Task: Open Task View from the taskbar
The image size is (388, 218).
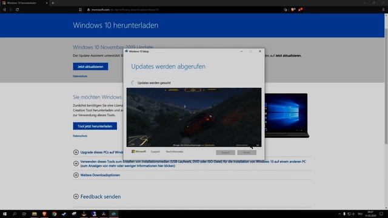Action: tap(24, 214)
